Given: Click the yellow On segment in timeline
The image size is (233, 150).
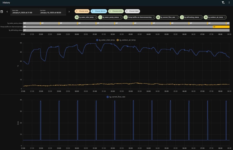Looking at the screenshot, I should click(221, 27).
